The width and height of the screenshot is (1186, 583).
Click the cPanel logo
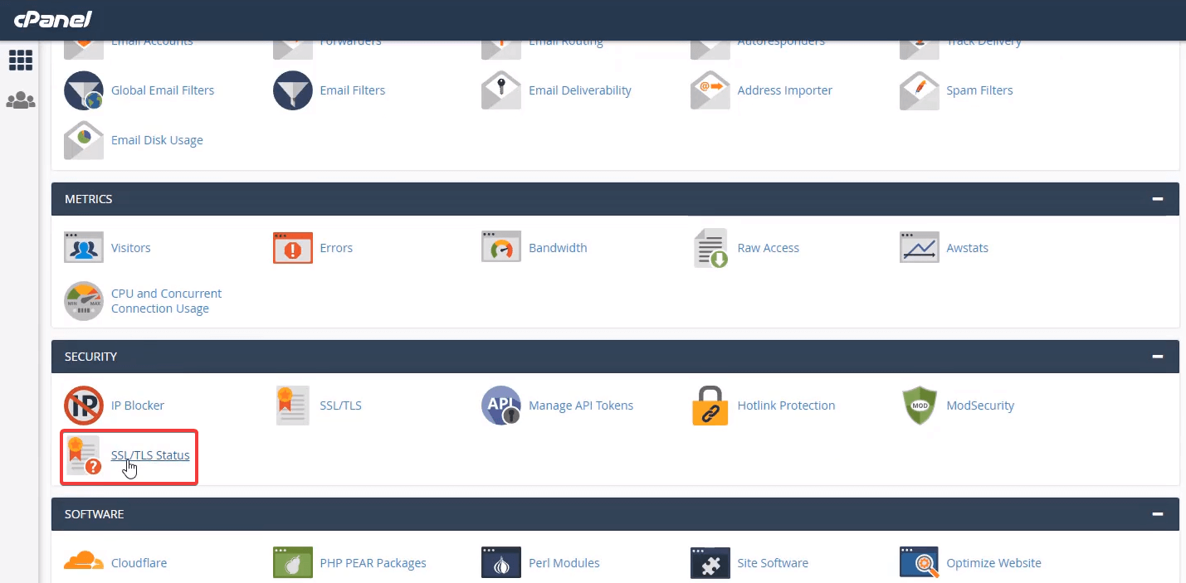pyautogui.click(x=51, y=19)
